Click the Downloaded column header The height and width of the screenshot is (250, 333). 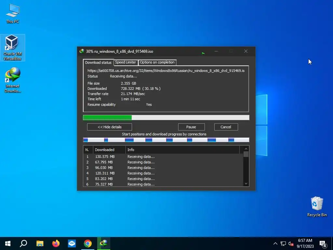click(x=109, y=150)
